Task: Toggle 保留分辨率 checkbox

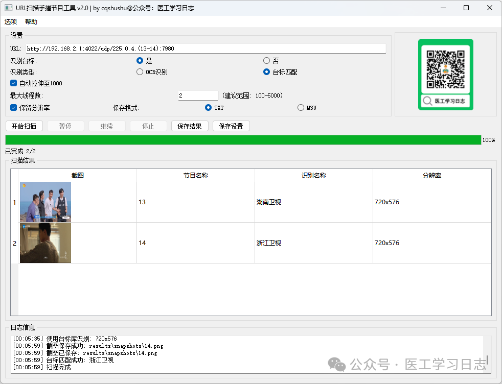Action: [14, 108]
